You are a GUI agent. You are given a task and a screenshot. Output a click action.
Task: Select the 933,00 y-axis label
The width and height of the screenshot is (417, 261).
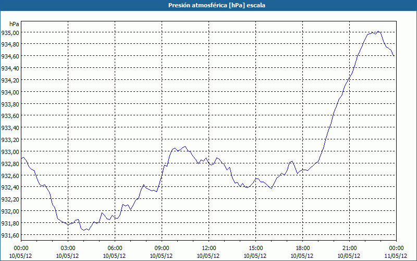click(10, 152)
